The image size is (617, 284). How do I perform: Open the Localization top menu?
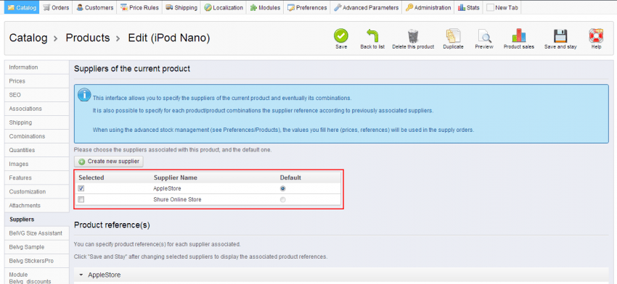click(223, 7)
